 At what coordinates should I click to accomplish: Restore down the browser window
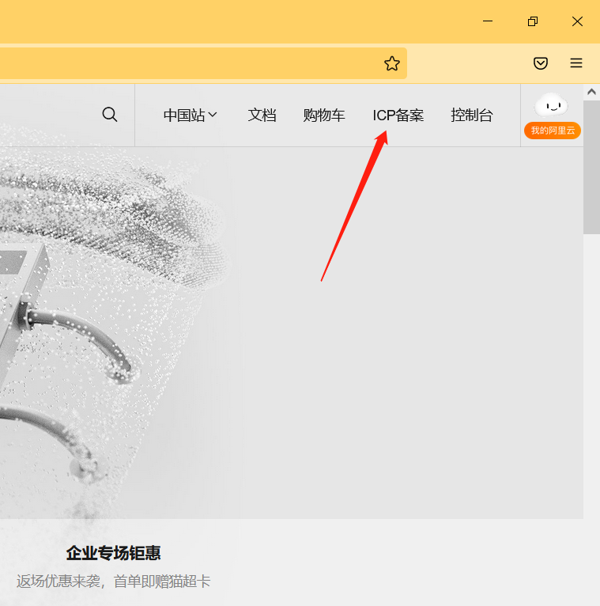pyautogui.click(x=533, y=21)
